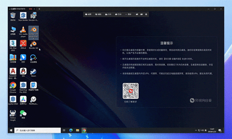Launch LayOut 2022 shortcut

click(13, 100)
